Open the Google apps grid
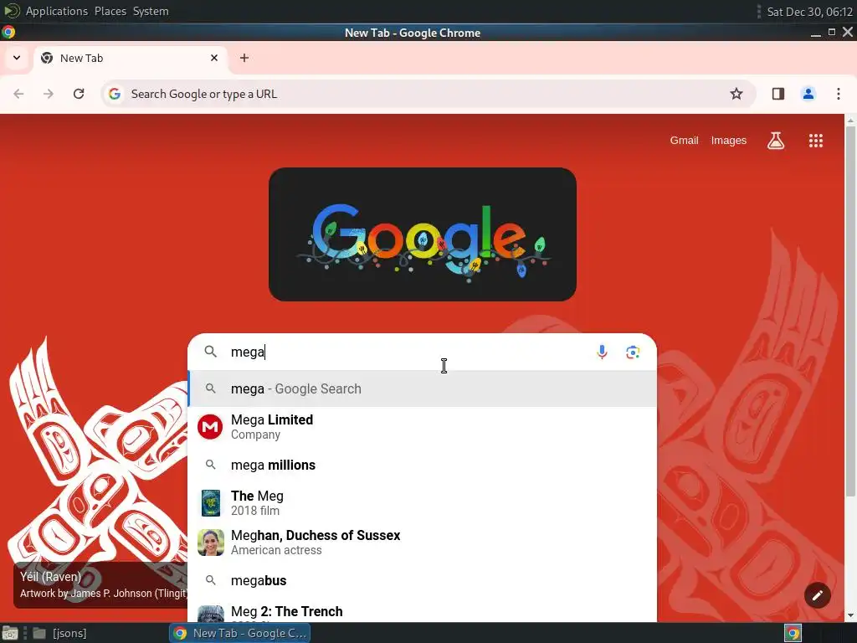Image resolution: width=857 pixels, height=643 pixels. click(x=815, y=141)
